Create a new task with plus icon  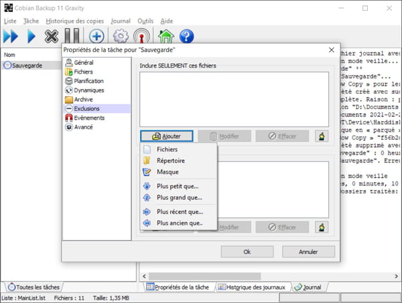[96, 36]
